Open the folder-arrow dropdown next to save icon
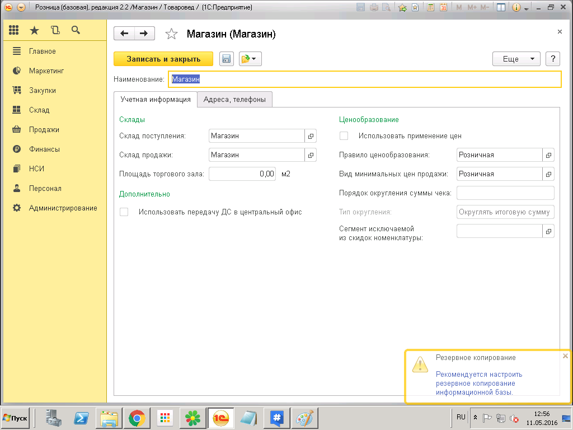 [x=250, y=59]
